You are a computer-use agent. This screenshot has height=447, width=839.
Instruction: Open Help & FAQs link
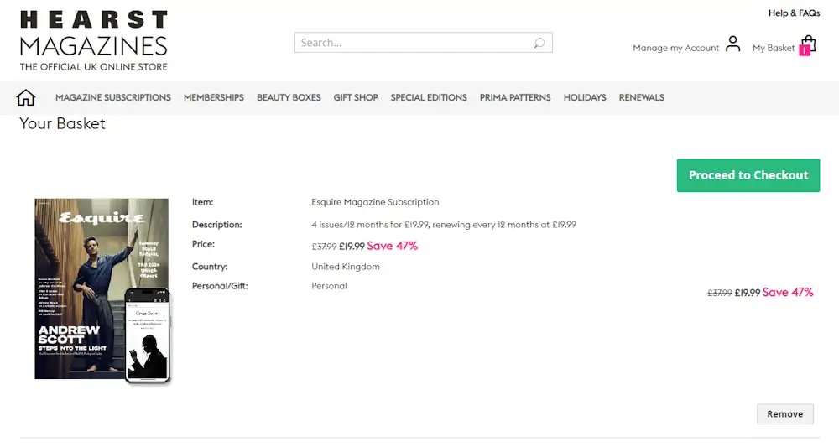tap(794, 13)
